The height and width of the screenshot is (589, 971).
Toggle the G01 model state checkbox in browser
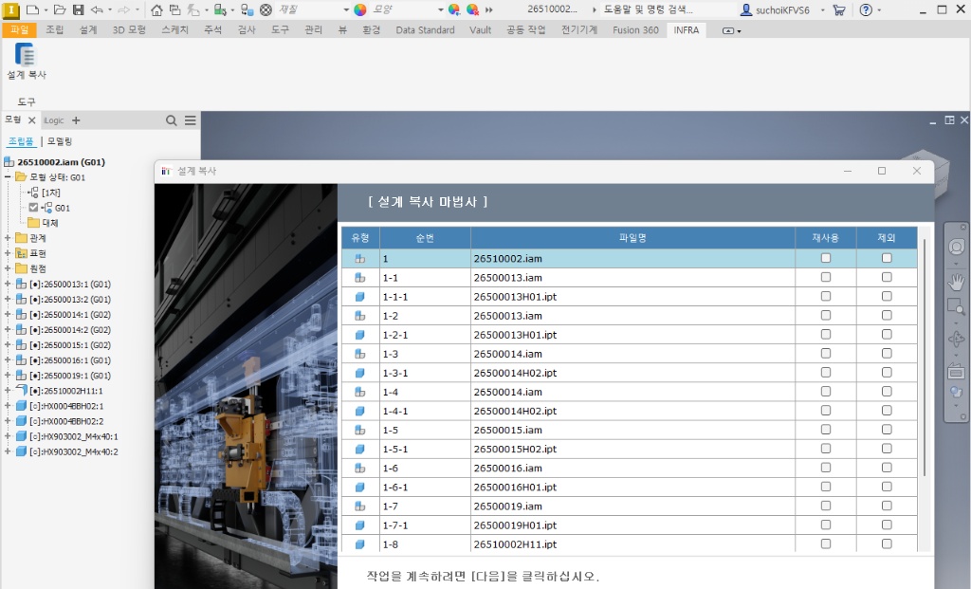(33, 208)
